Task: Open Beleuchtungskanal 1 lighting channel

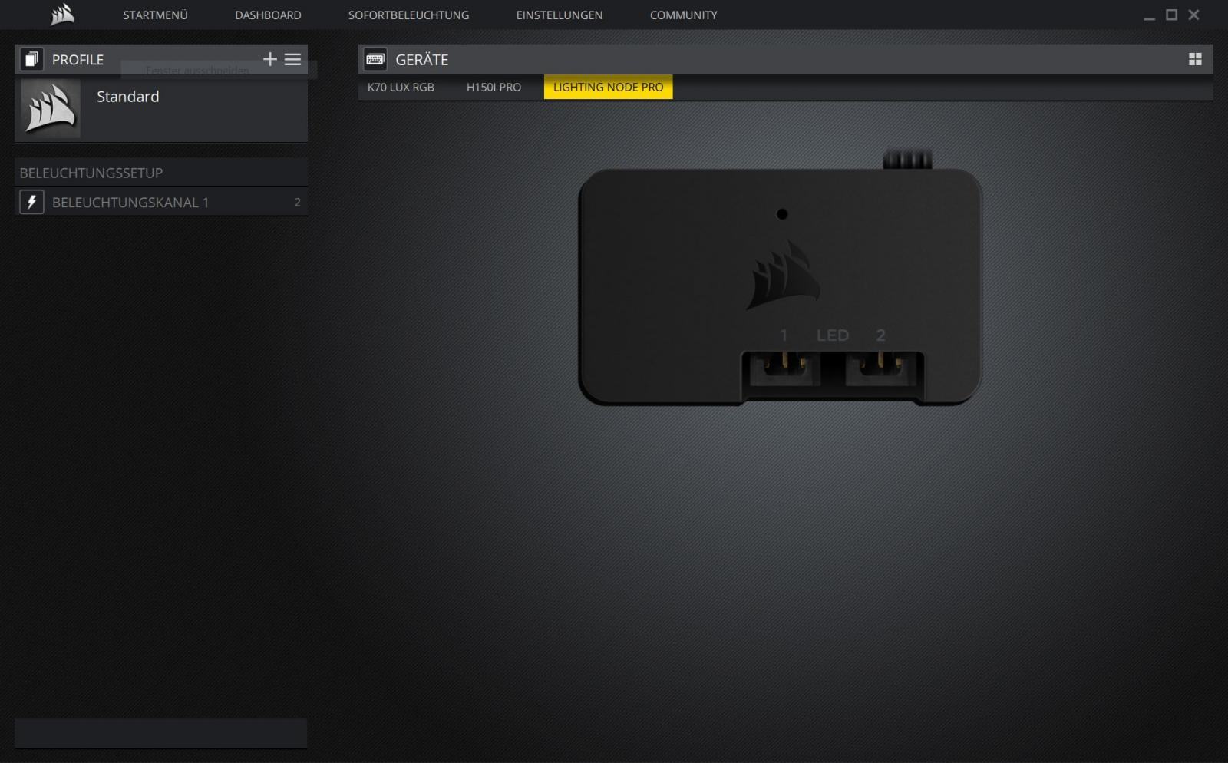Action: pyautogui.click(x=161, y=202)
